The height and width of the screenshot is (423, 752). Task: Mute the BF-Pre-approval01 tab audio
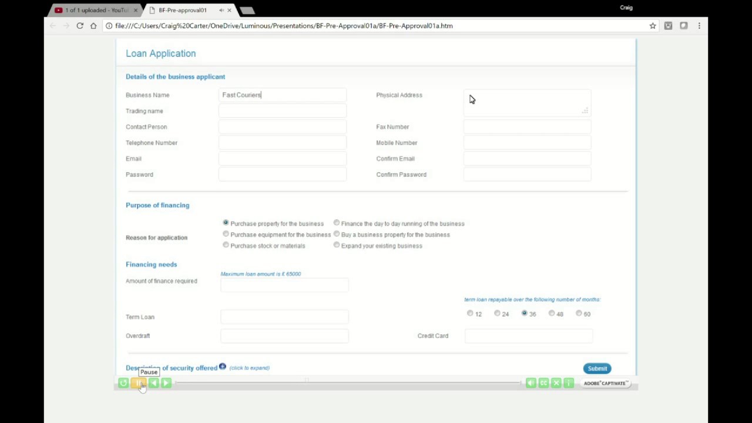coord(221,10)
